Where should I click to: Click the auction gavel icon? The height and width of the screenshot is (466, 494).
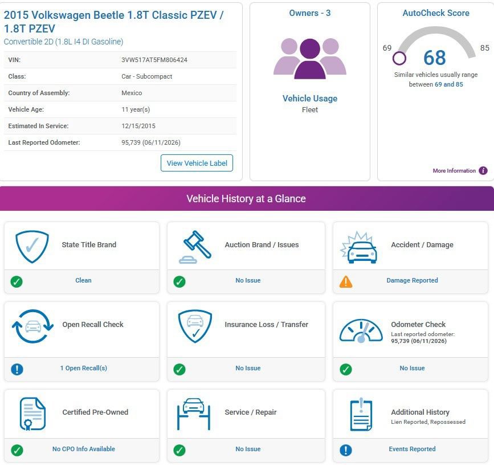point(195,247)
